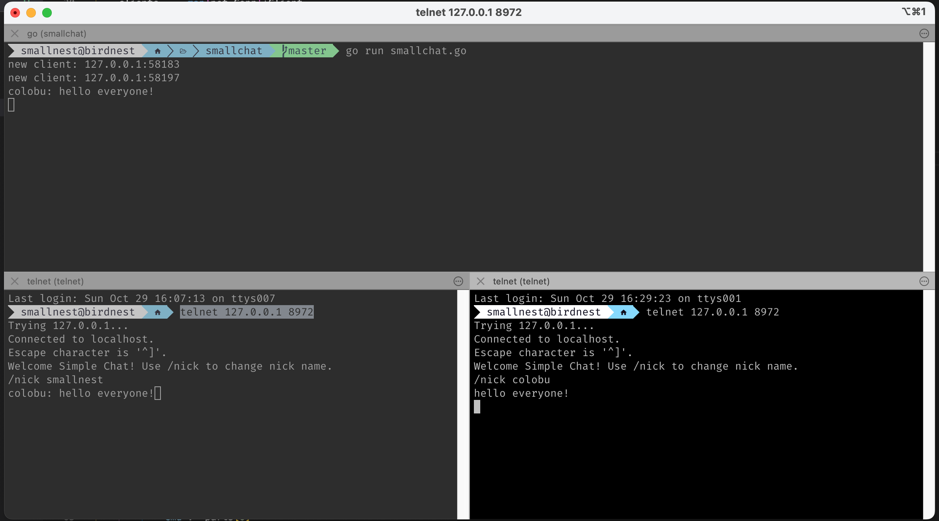Click the home icon in the left telnet prompt
The width and height of the screenshot is (939, 521).
pos(158,312)
